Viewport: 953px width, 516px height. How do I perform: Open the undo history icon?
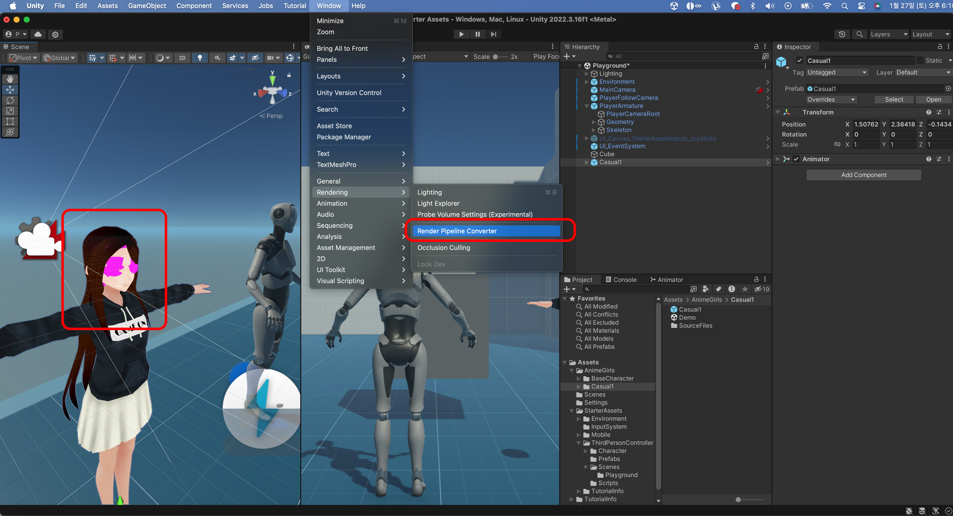(x=842, y=34)
